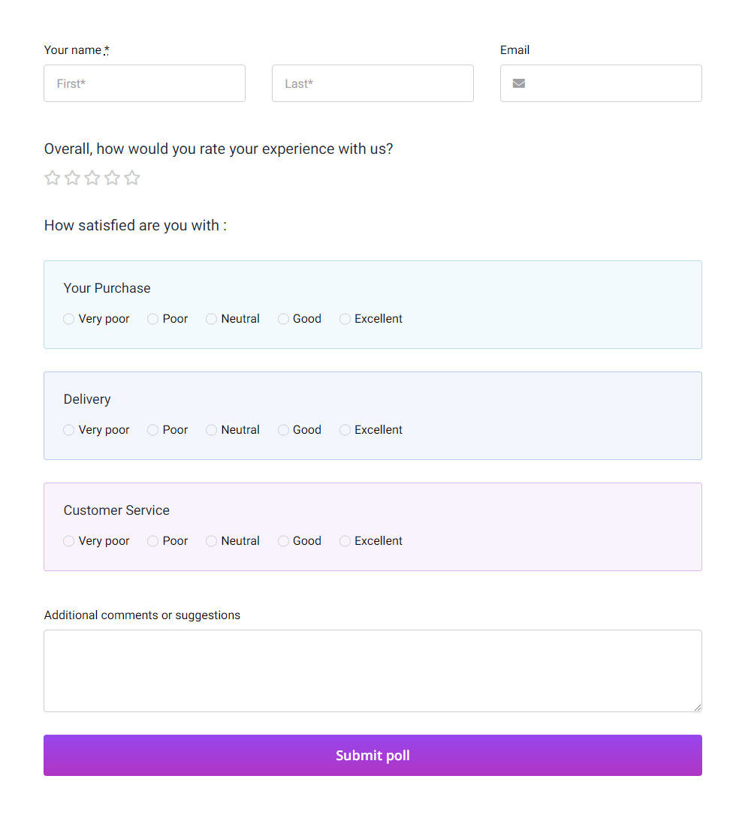The image size is (745, 824).
Task: Rate four stars overall
Action: click(x=112, y=178)
